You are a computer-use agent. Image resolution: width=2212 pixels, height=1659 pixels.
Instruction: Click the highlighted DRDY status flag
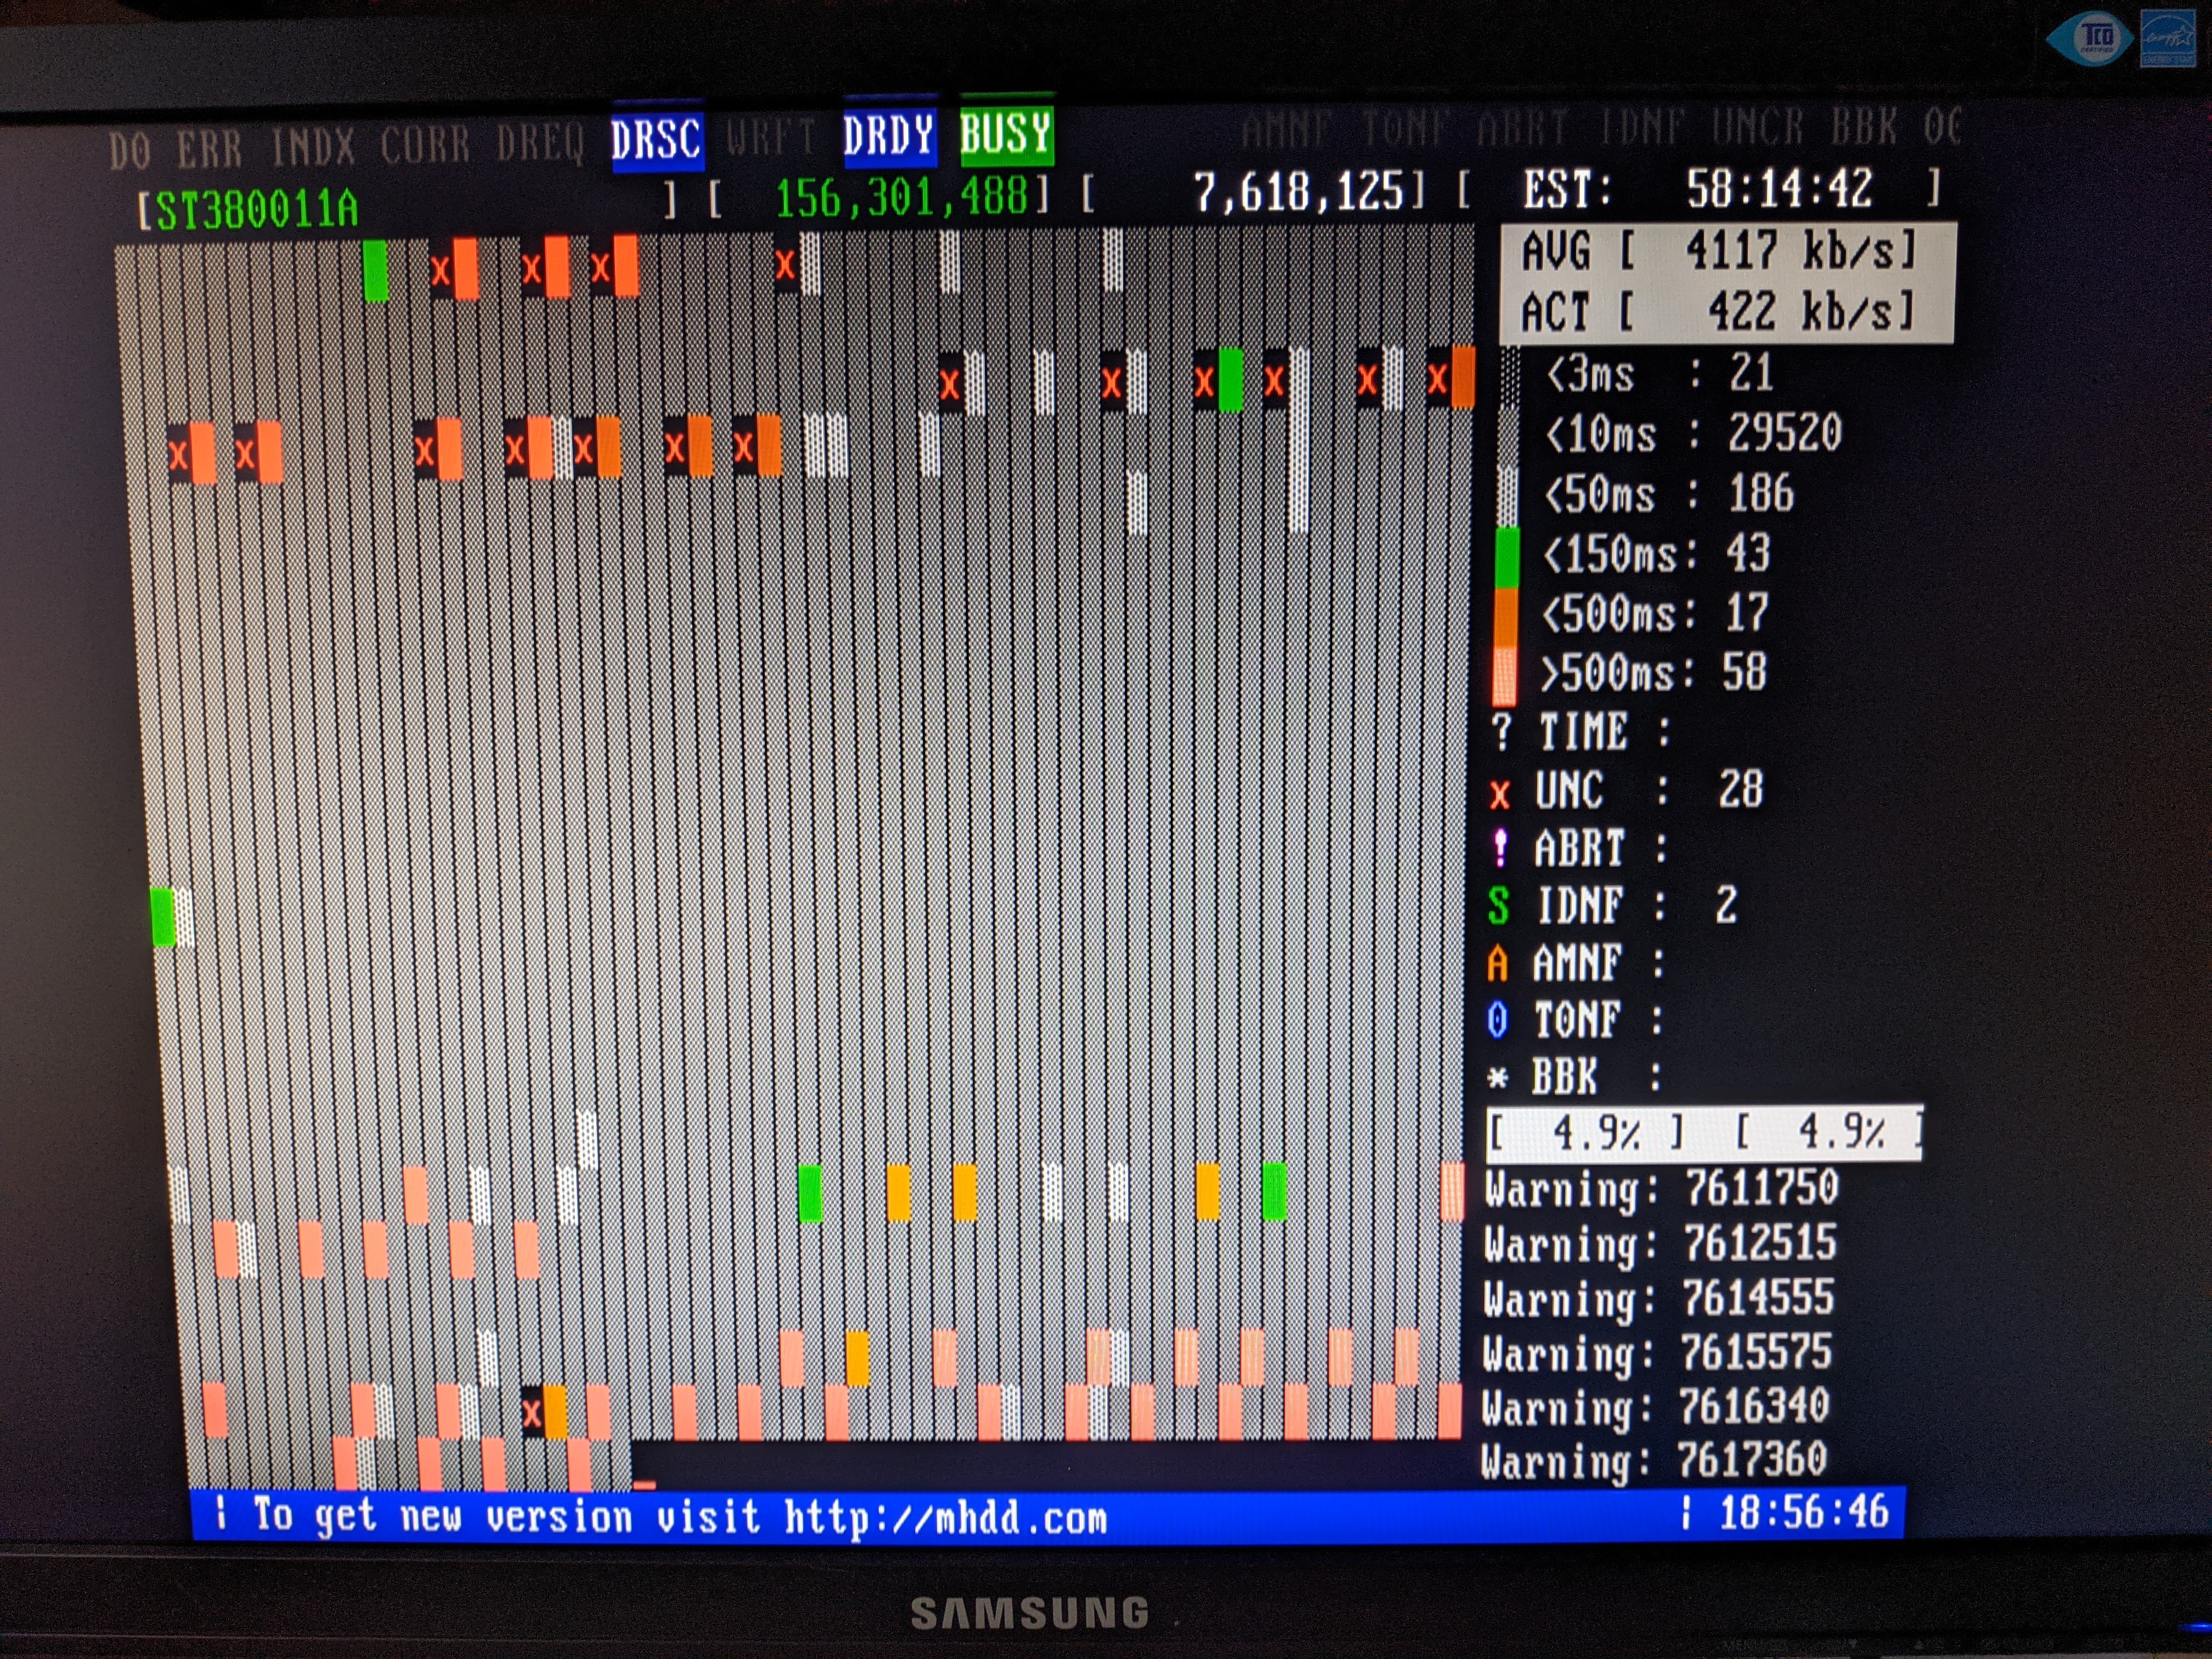tap(889, 136)
